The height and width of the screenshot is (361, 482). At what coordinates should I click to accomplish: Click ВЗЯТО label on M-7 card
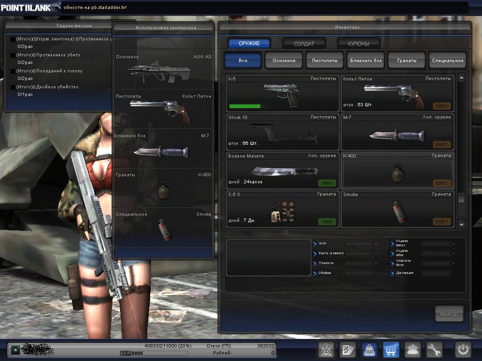[442, 145]
